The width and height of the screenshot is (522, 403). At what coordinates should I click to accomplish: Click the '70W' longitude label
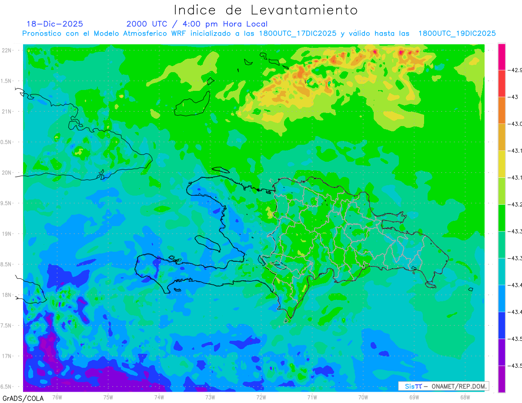click(x=363, y=397)
